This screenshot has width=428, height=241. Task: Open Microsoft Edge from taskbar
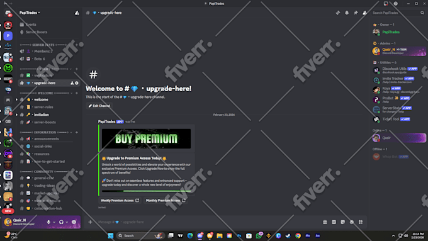point(190,235)
